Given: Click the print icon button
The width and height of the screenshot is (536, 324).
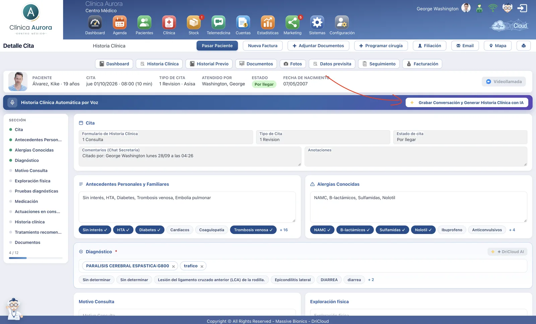Looking at the screenshot, I should (x=524, y=46).
